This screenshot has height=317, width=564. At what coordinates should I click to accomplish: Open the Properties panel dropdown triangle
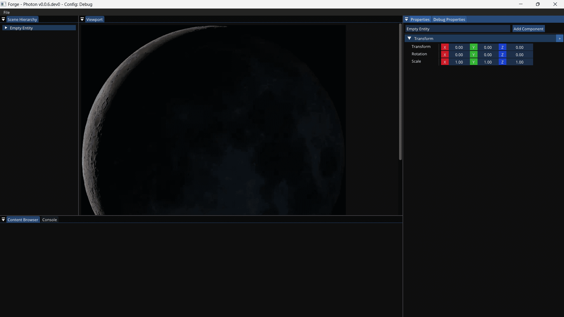tap(406, 19)
